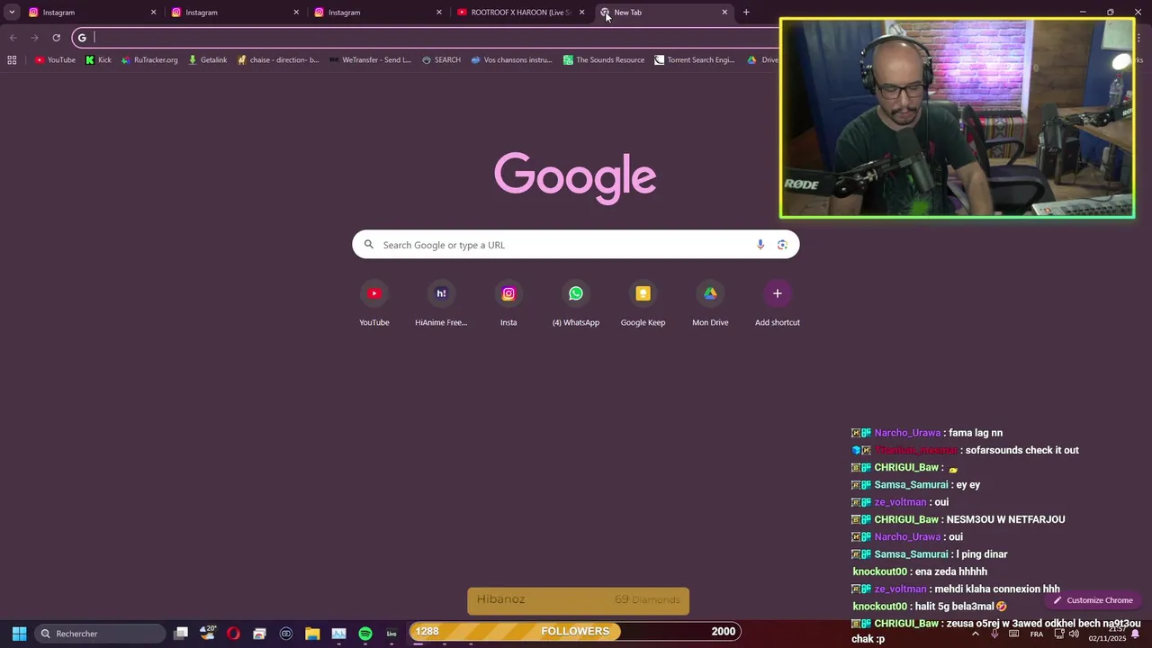1152x648 pixels.
Task: Open the YouTube shortcut tile
Action: (374, 303)
